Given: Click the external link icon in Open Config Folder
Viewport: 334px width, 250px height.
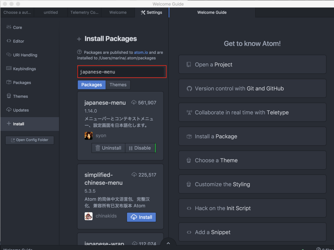Looking at the screenshot, I should coord(13,140).
